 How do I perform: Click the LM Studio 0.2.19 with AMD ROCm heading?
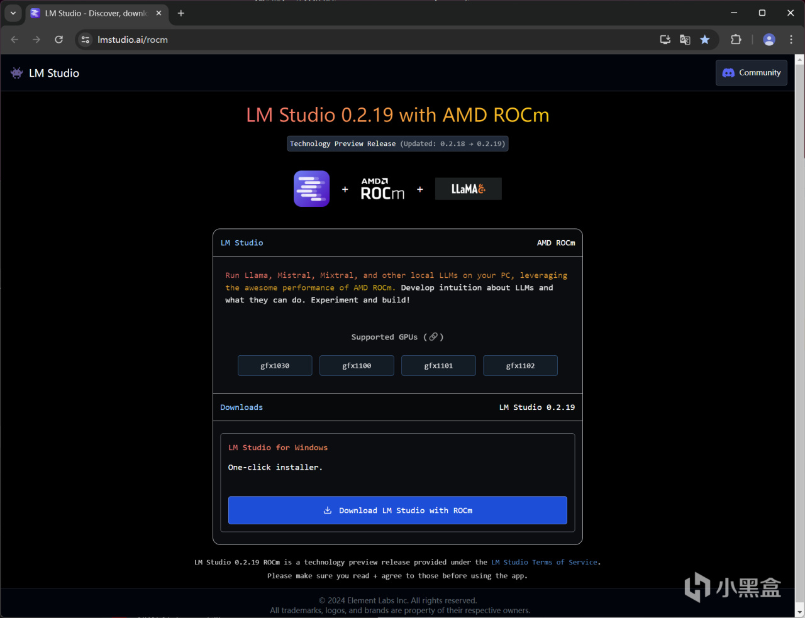(x=397, y=115)
